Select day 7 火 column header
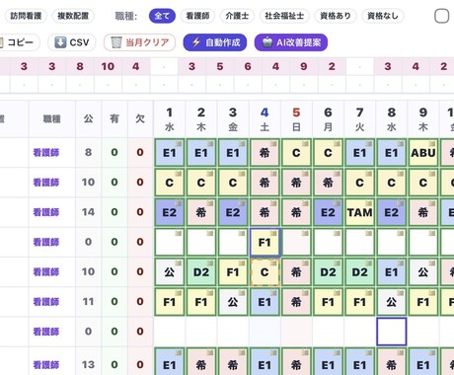 tap(359, 119)
